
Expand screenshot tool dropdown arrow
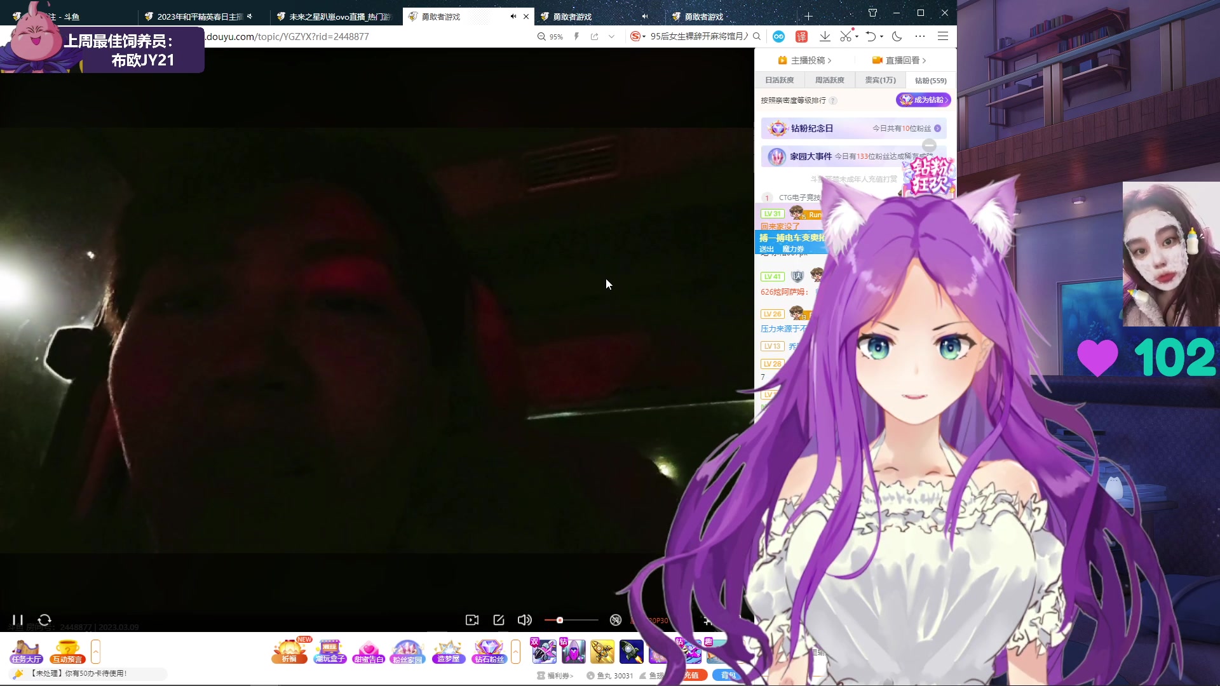[857, 37]
